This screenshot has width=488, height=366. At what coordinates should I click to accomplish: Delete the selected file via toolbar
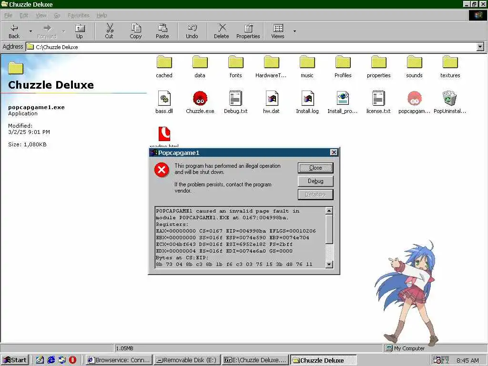[221, 31]
